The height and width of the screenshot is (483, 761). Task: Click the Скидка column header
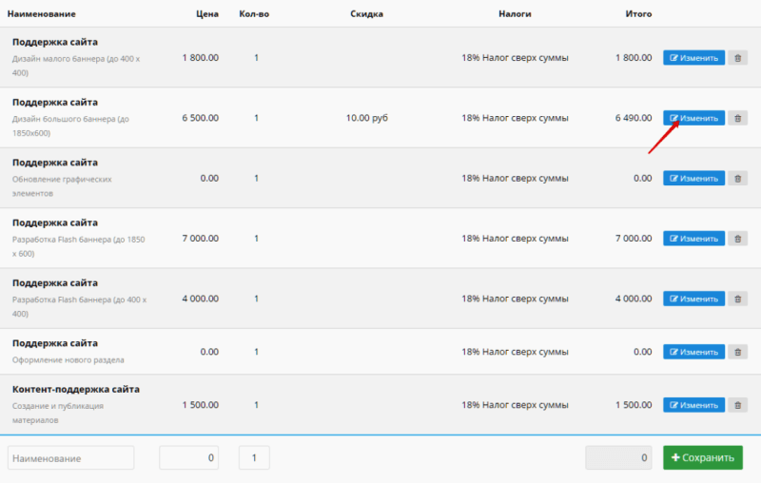366,14
